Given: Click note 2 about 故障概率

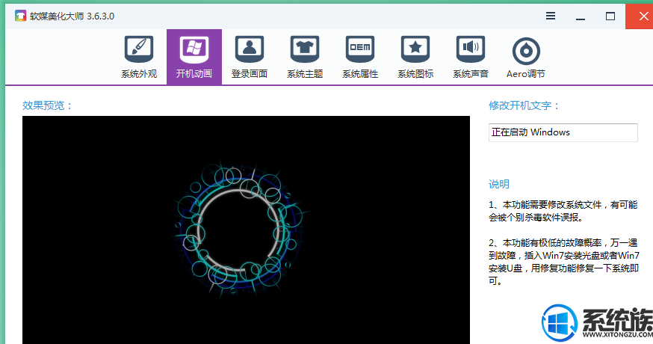Looking at the screenshot, I should click(x=564, y=262).
